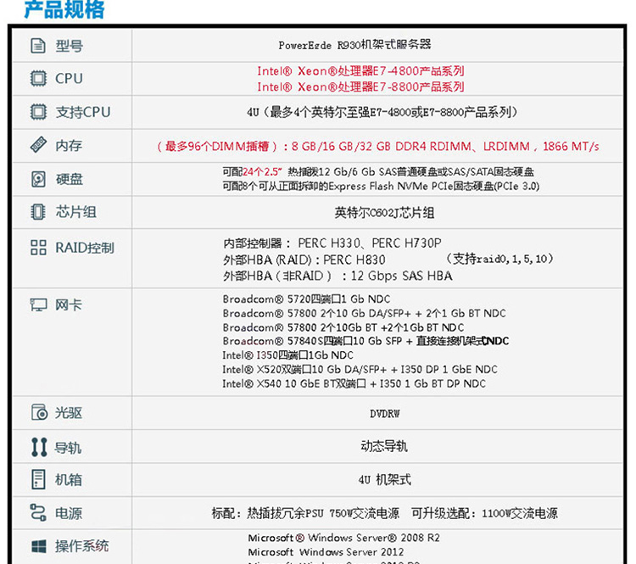
Task: Click the rail icon beside 导轨
Action: click(39, 447)
